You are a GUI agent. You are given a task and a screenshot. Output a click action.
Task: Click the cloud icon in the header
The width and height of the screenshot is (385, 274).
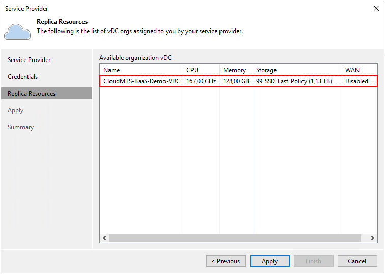[17, 31]
